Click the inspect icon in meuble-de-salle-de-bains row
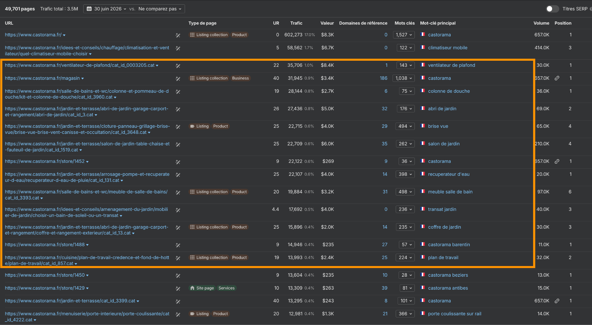 [178, 192]
